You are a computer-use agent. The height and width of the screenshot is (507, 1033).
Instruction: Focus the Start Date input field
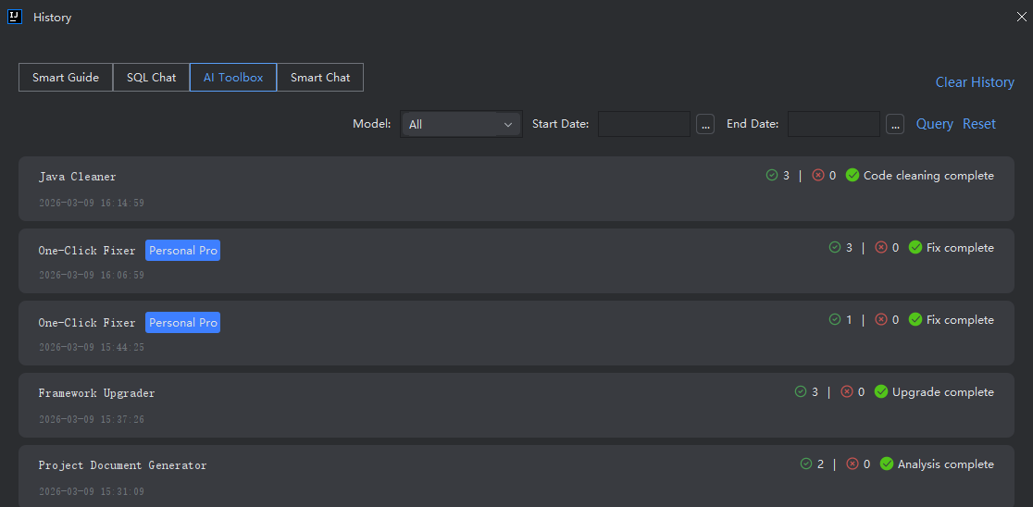[x=643, y=124]
